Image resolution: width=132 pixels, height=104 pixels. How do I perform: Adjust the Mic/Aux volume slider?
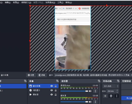pyautogui.click(x=74, y=91)
